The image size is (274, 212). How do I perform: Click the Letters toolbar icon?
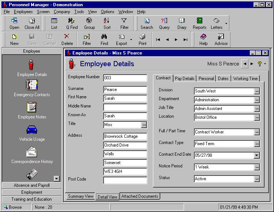(x=217, y=23)
